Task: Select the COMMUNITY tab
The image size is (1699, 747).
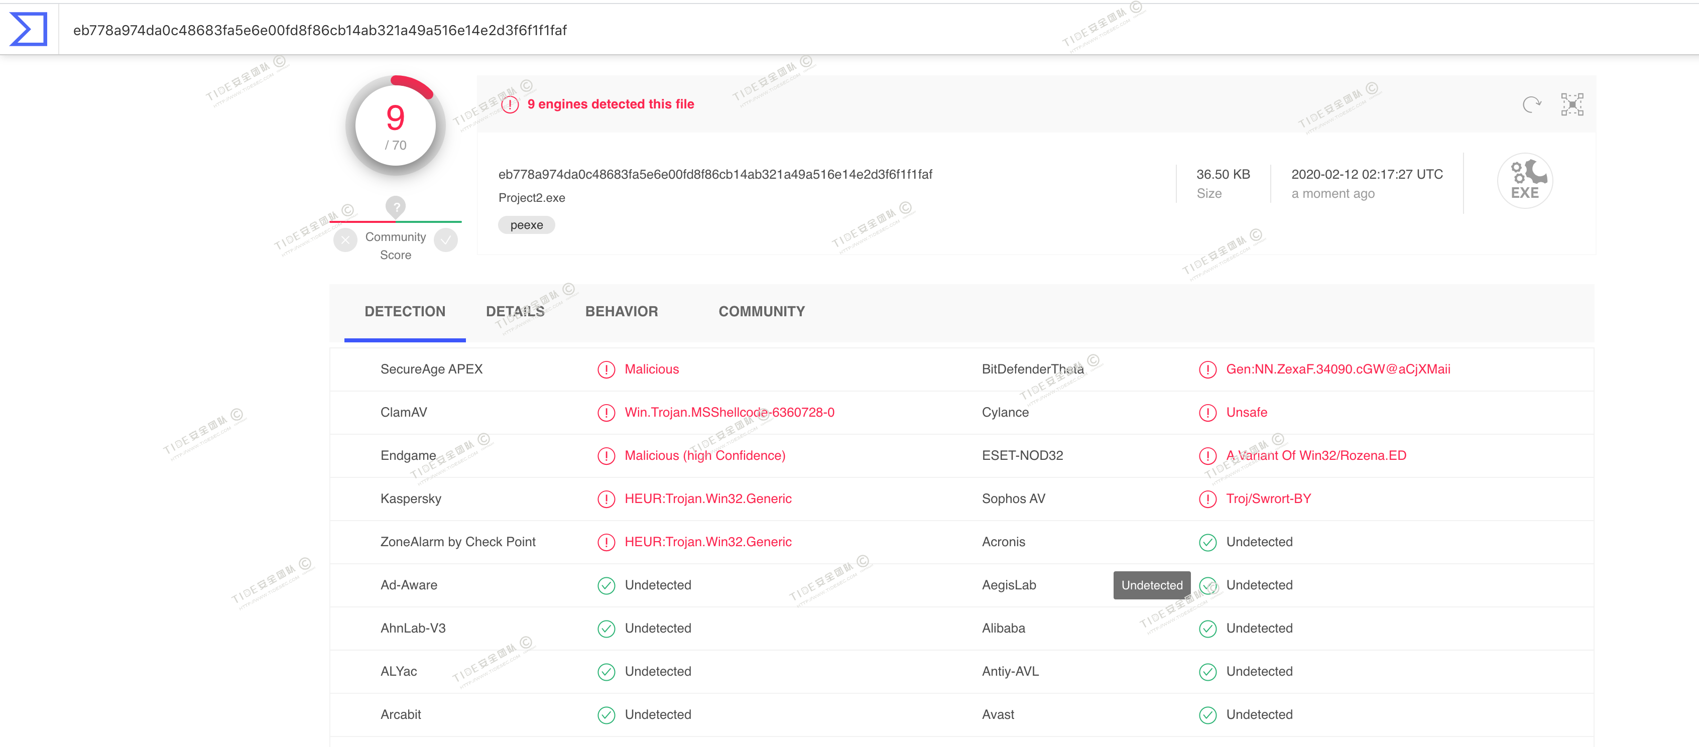Action: [761, 311]
